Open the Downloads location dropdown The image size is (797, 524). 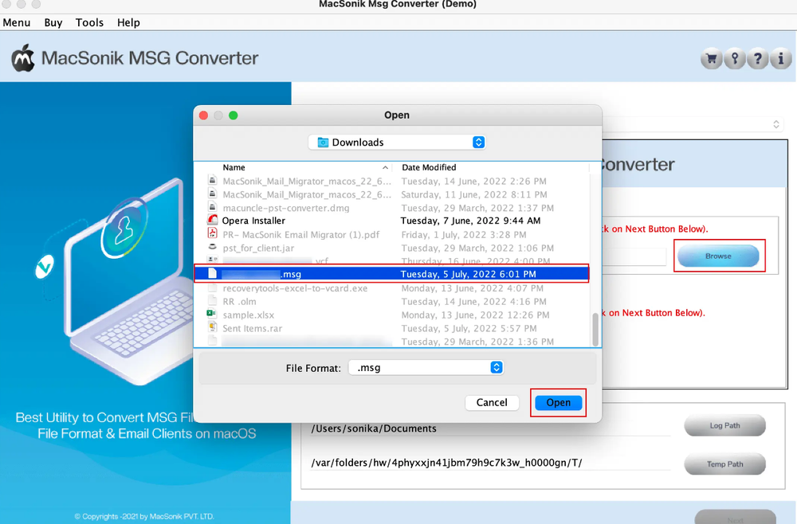(x=396, y=142)
